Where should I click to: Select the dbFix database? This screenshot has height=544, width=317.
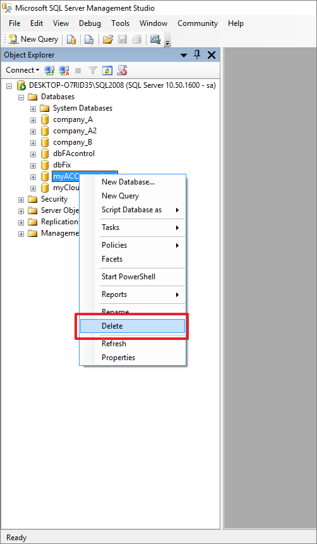(x=62, y=165)
